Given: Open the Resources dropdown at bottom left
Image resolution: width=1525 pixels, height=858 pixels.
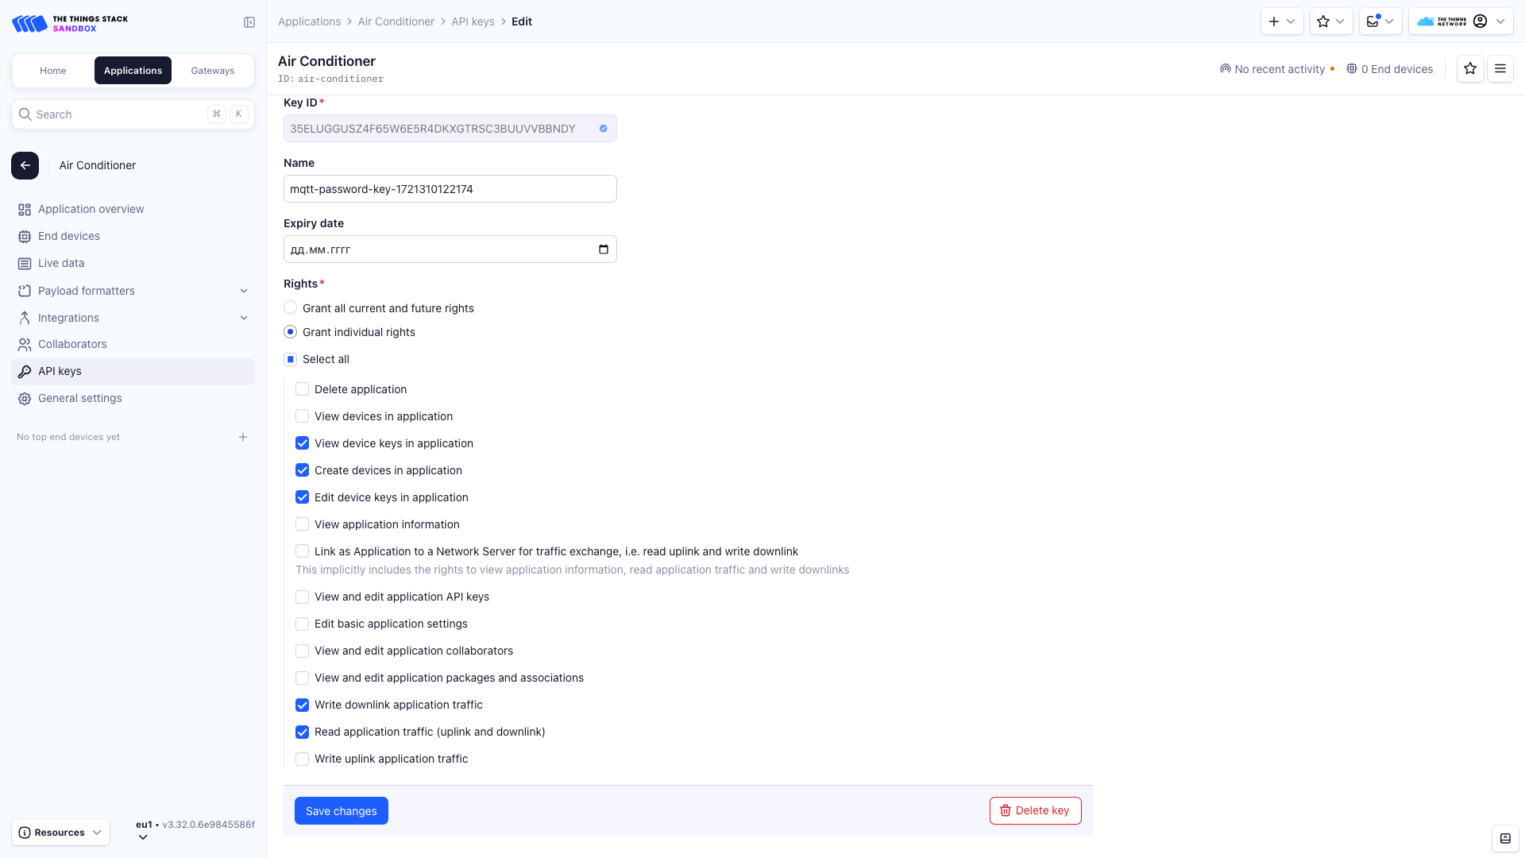Looking at the screenshot, I should coord(60,832).
